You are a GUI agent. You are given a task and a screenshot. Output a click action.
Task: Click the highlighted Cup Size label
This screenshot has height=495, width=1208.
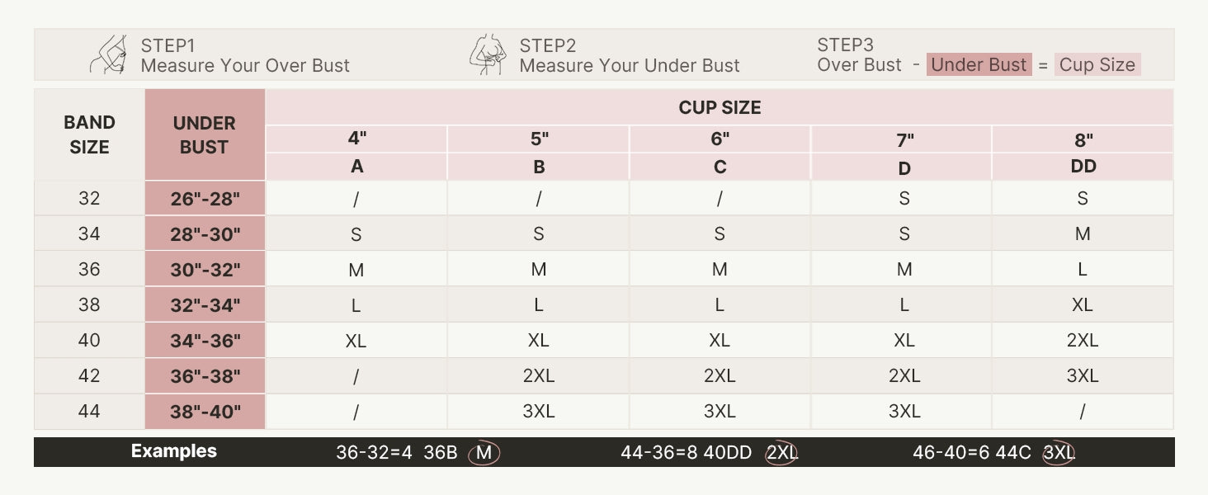1097,65
